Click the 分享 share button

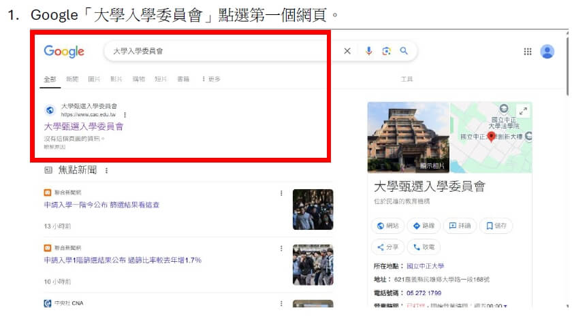tap(387, 247)
